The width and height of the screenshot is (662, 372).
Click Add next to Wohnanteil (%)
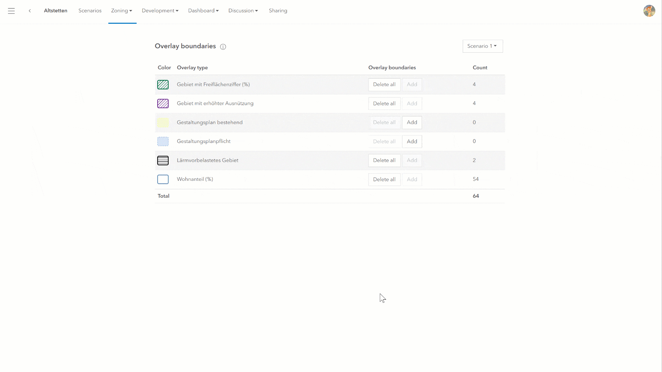[412, 179]
